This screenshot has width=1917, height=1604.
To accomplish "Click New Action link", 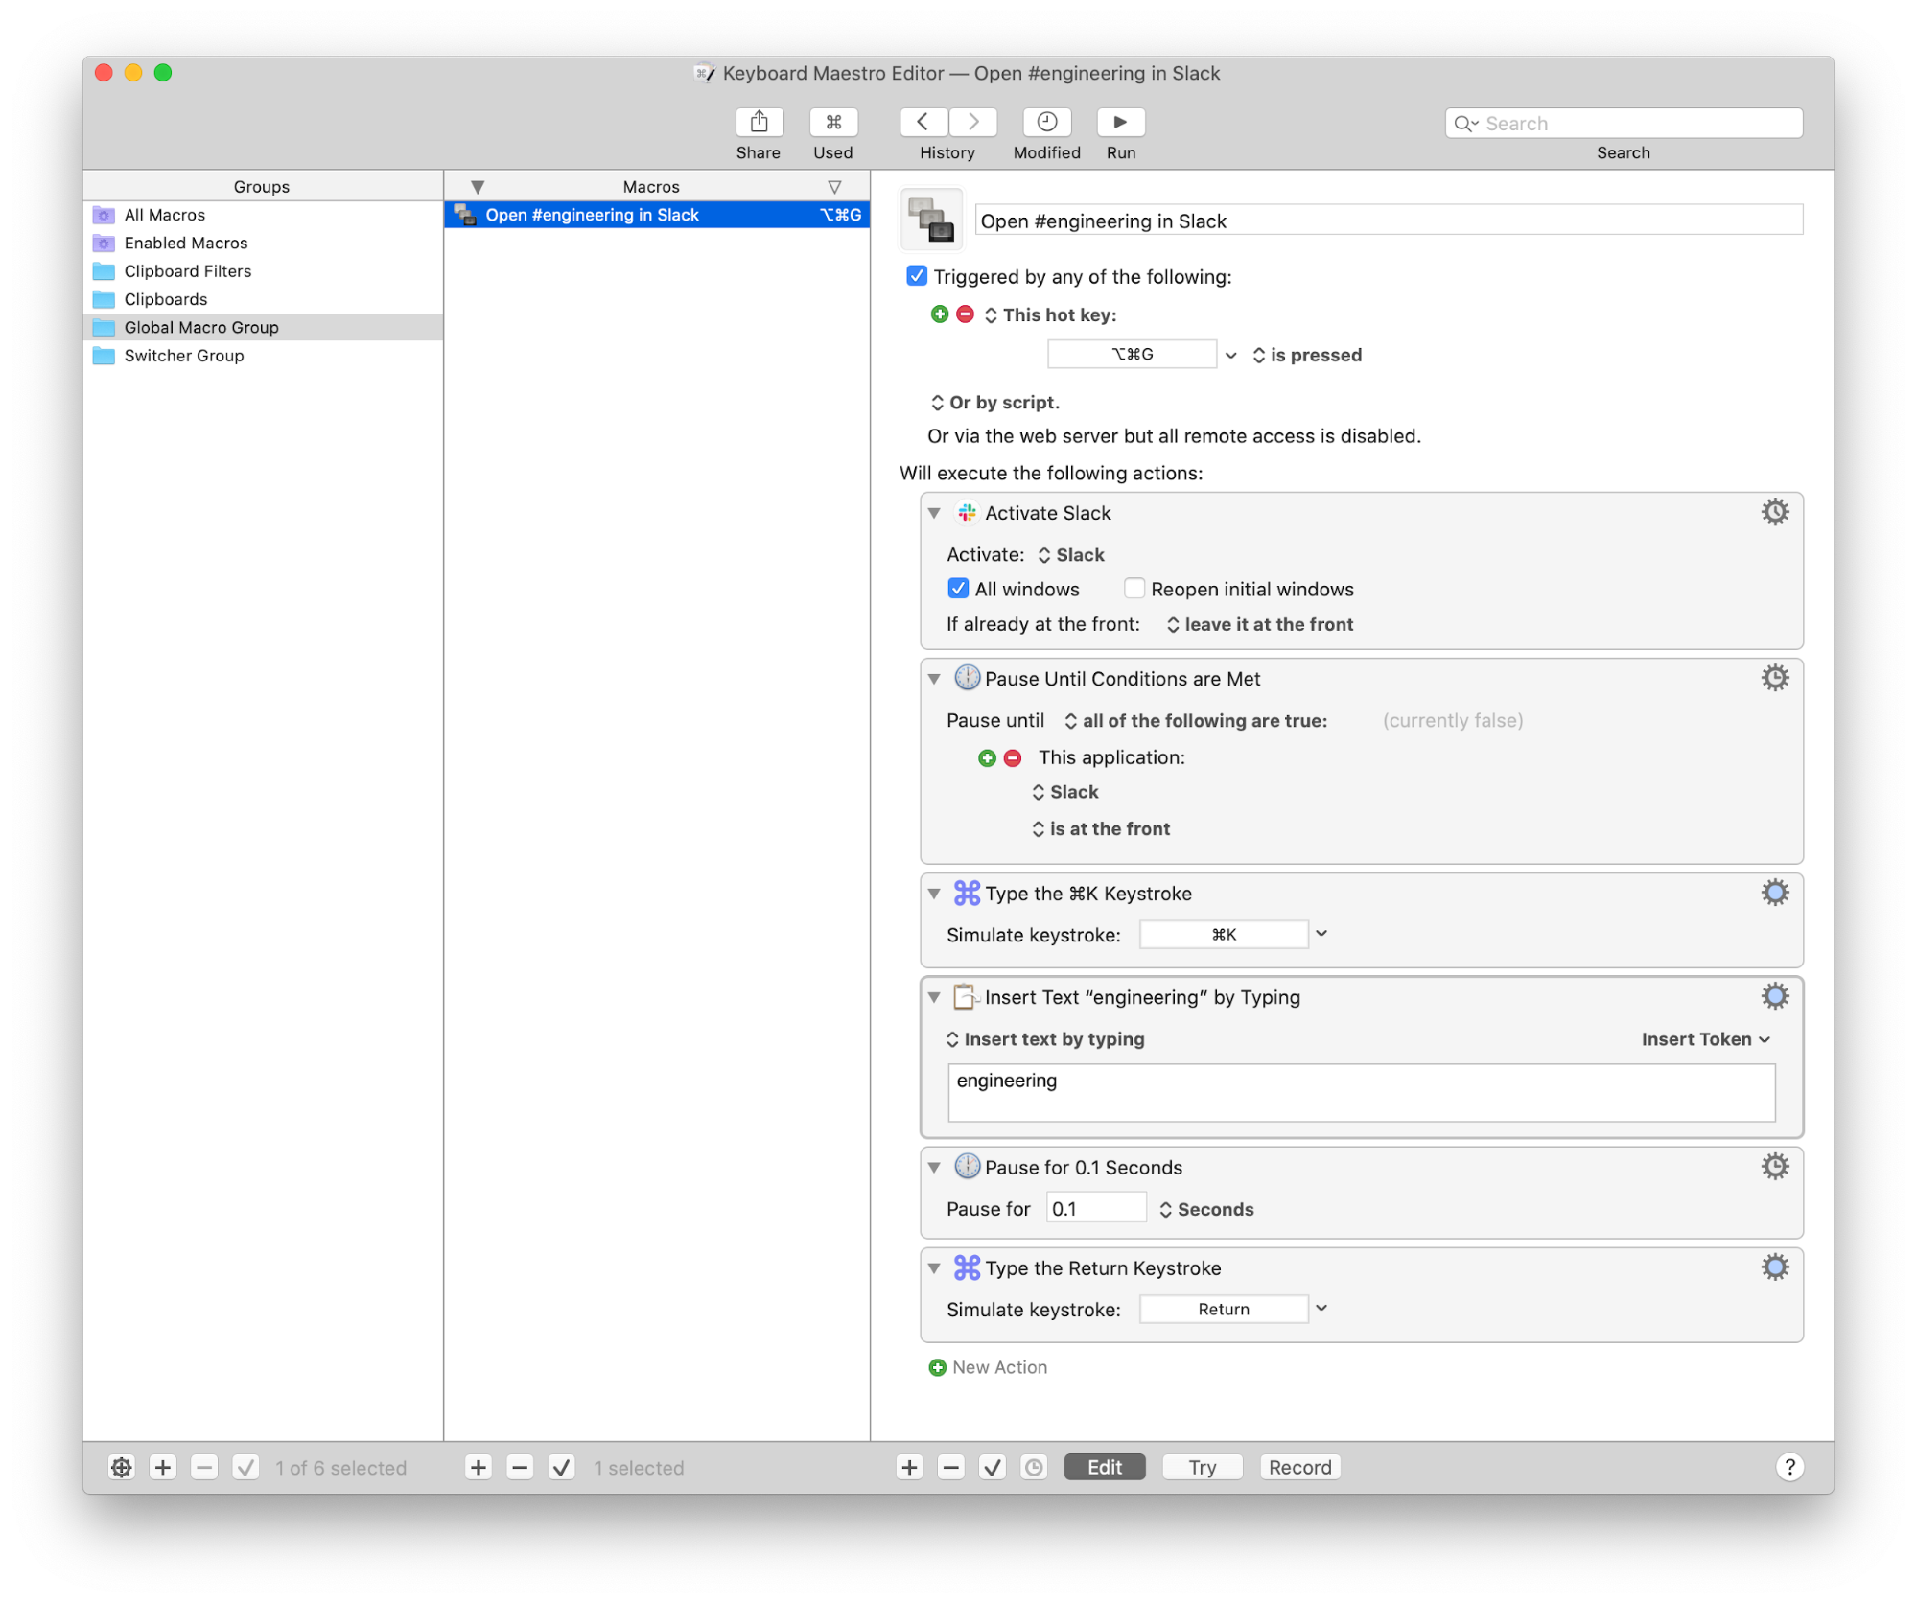I will (x=988, y=1367).
